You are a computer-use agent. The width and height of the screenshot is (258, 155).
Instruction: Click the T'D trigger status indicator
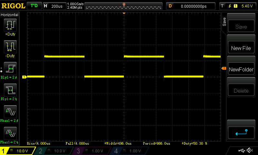[x=34, y=6]
